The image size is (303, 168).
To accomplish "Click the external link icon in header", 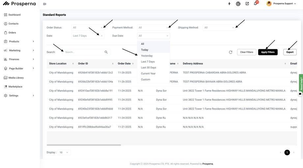I will pyautogui.click(x=247, y=4).
